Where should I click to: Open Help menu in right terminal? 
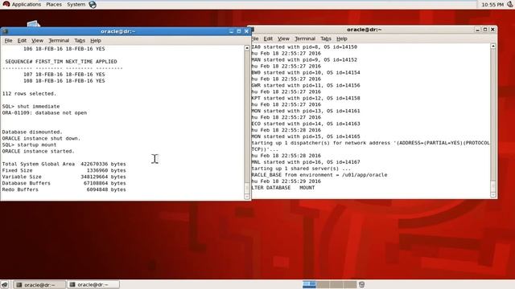click(x=341, y=39)
